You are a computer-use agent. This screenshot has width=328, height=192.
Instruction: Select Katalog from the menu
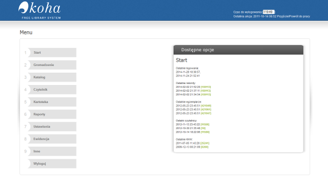click(52, 77)
